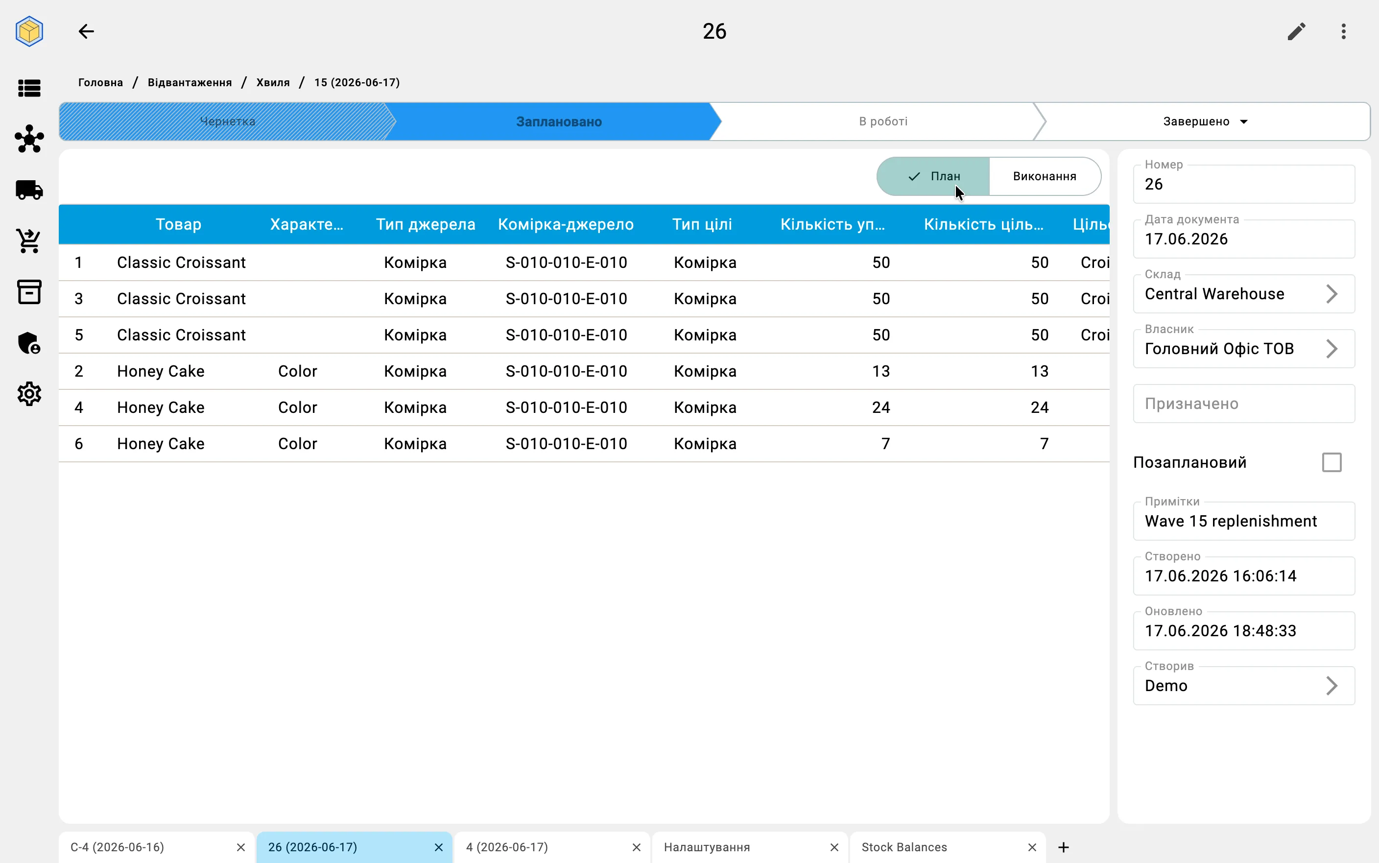Select row 2 Honey Cake quantity 13
Screen dimensions: 1379x863
(584, 371)
